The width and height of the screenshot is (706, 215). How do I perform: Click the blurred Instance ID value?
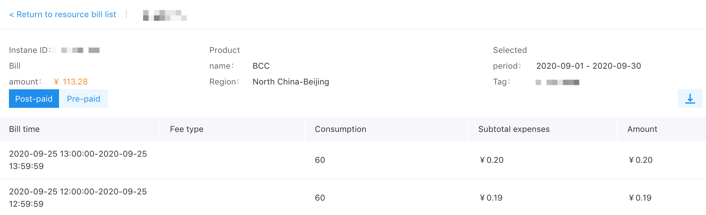tap(80, 50)
